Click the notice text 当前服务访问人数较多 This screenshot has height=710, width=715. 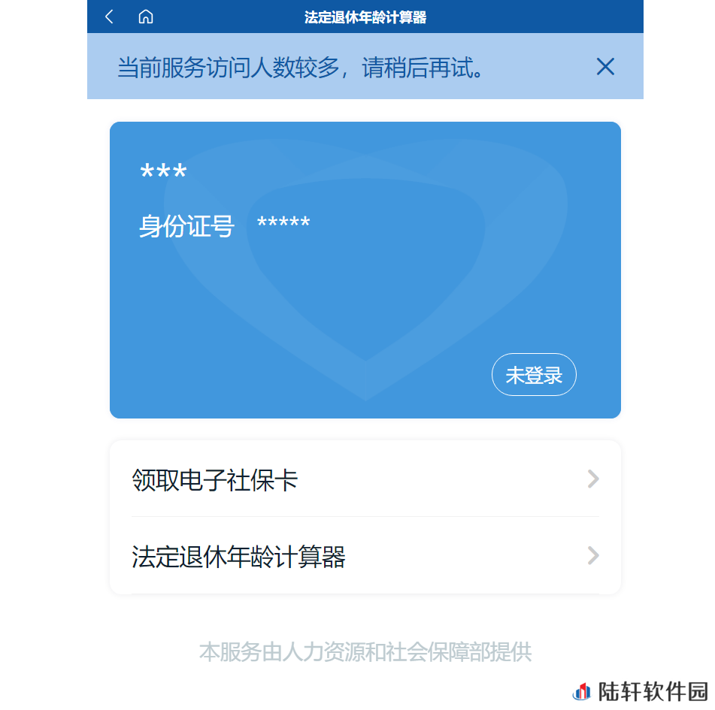point(229,68)
